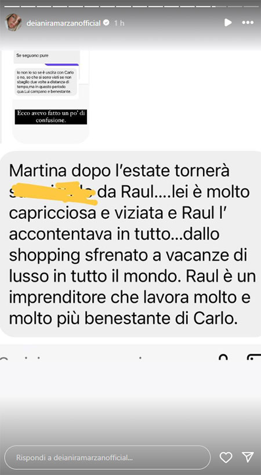Share the story via paper plane icon

point(248,457)
